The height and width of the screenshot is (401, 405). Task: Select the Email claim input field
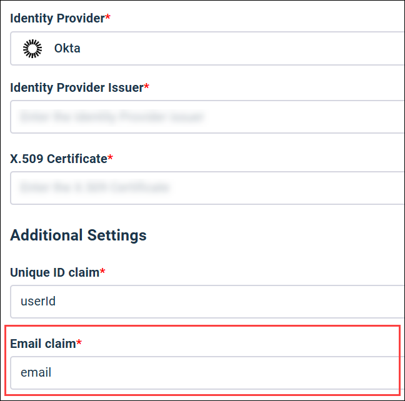[x=206, y=373]
